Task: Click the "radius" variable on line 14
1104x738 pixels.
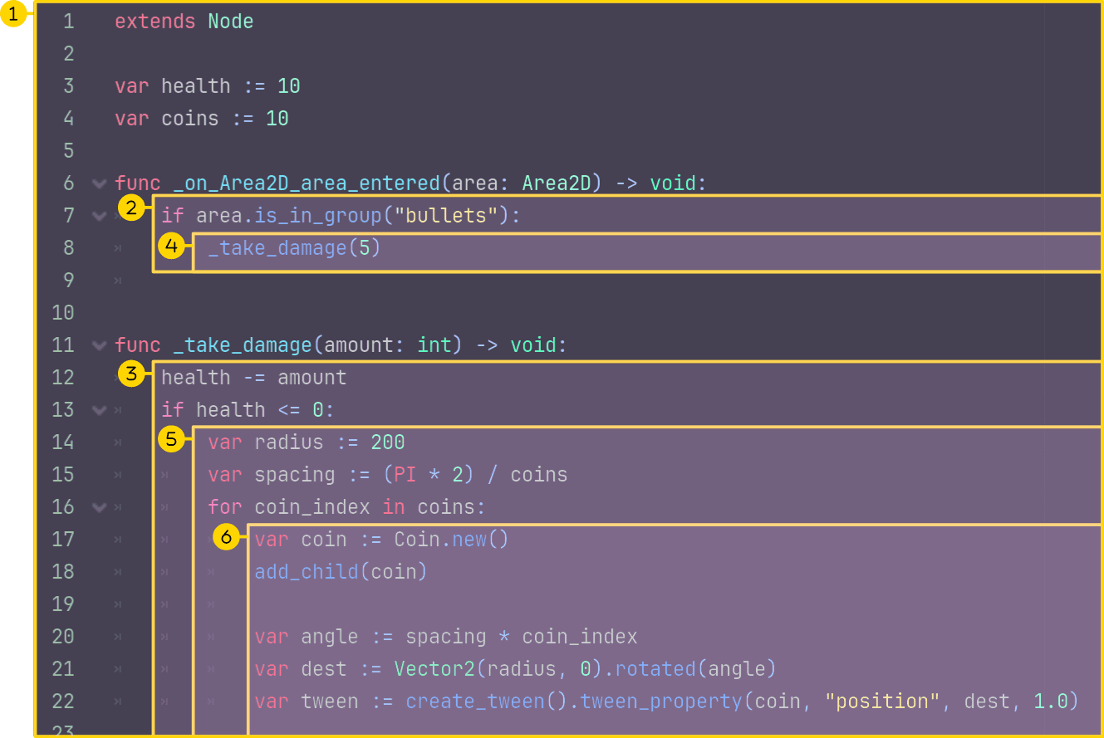Action: (x=289, y=442)
